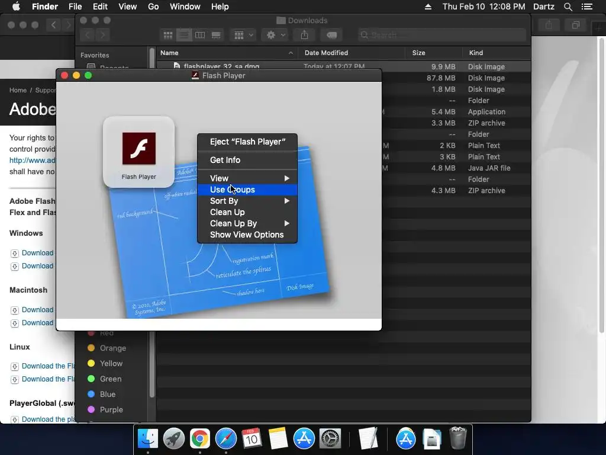Sort Downloads by Kind column
Viewport: 606px width, 455px height.
pyautogui.click(x=497, y=53)
